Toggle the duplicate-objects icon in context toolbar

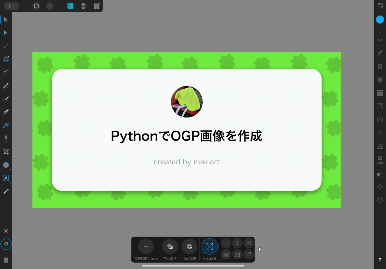(249, 254)
